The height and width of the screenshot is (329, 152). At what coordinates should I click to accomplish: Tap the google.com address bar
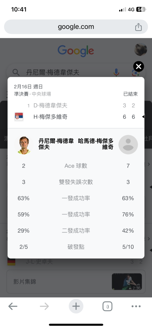point(76,27)
